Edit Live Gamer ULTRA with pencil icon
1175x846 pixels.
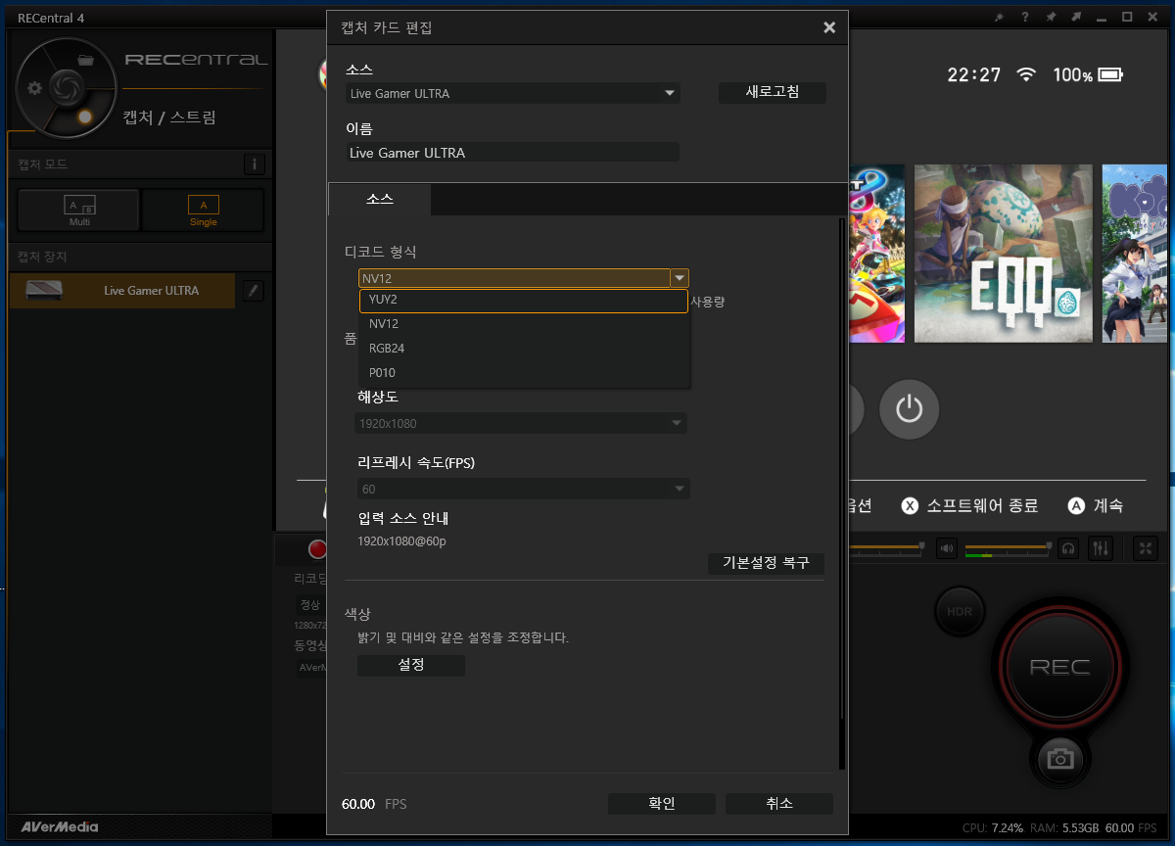coord(253,290)
